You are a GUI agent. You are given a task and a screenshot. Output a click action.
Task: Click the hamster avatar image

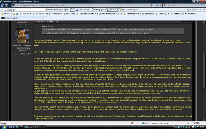click(22, 36)
